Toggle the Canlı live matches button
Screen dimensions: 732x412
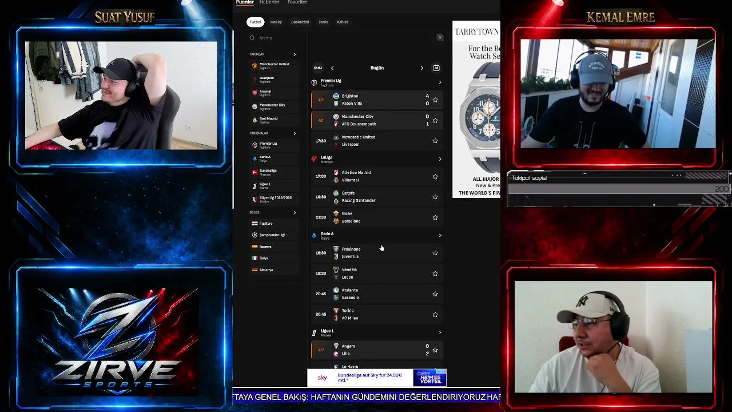coord(318,68)
